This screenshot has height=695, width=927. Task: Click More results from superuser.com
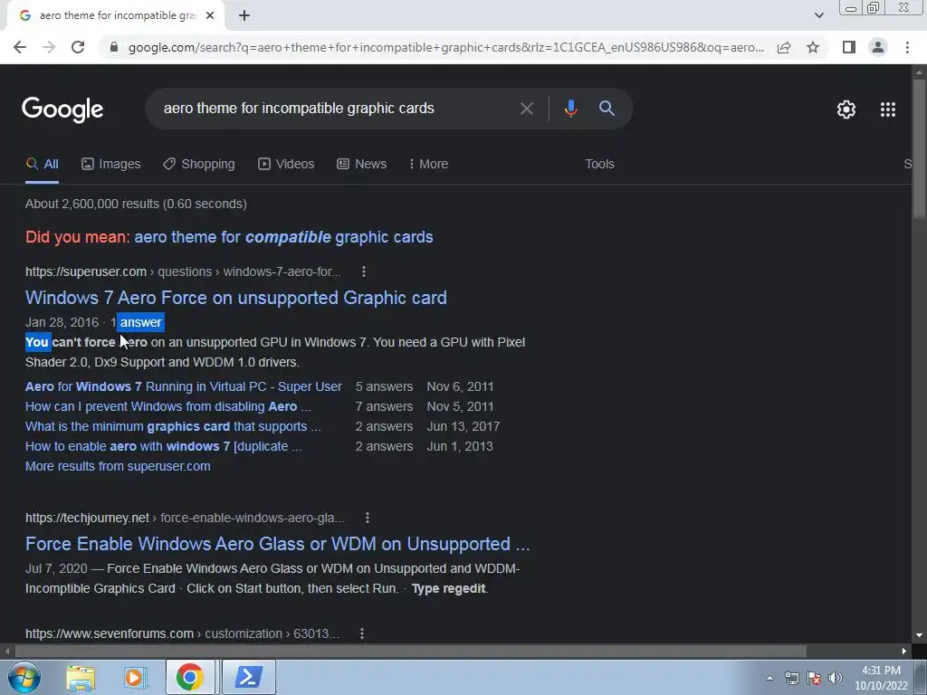pos(118,466)
